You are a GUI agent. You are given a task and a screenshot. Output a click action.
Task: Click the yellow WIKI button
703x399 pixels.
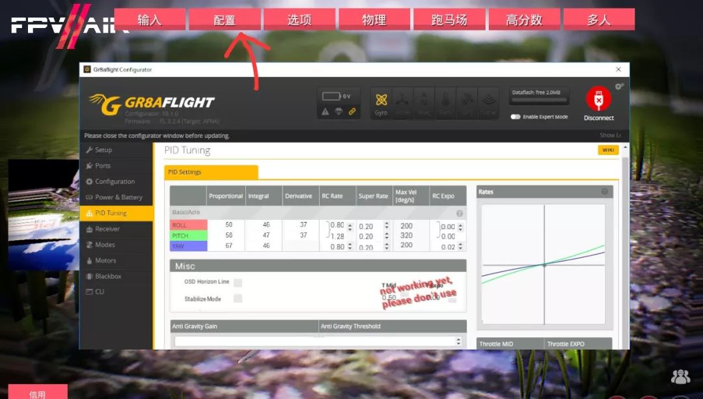[x=608, y=150]
